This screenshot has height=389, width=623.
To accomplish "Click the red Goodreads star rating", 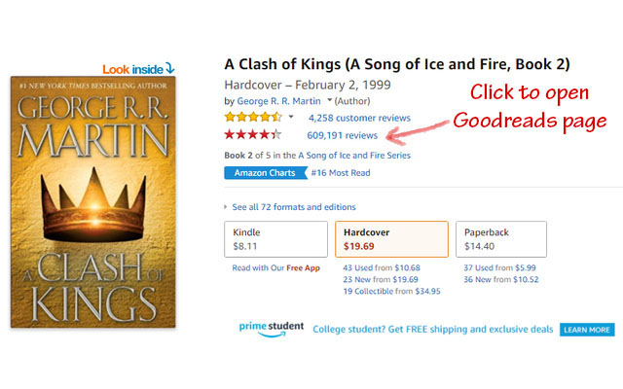I will (x=253, y=134).
